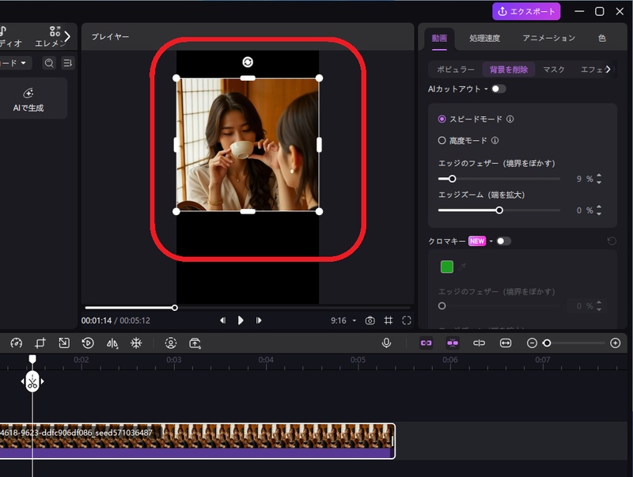Open the マスク sub-tab
The height and width of the screenshot is (477, 633).
[553, 70]
